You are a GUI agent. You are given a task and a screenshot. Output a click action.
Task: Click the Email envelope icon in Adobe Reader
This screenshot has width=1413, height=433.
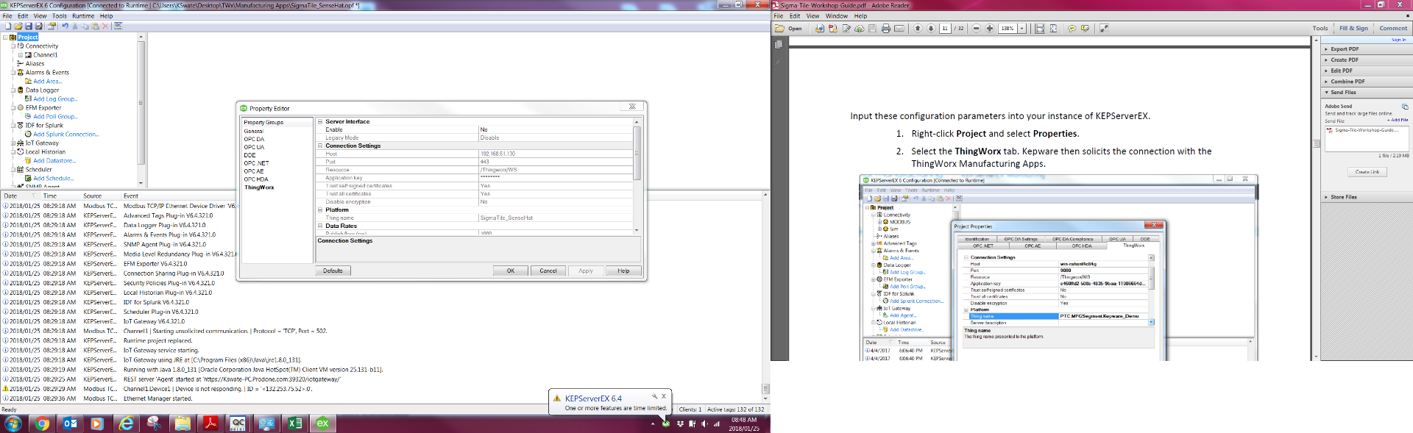(899, 29)
